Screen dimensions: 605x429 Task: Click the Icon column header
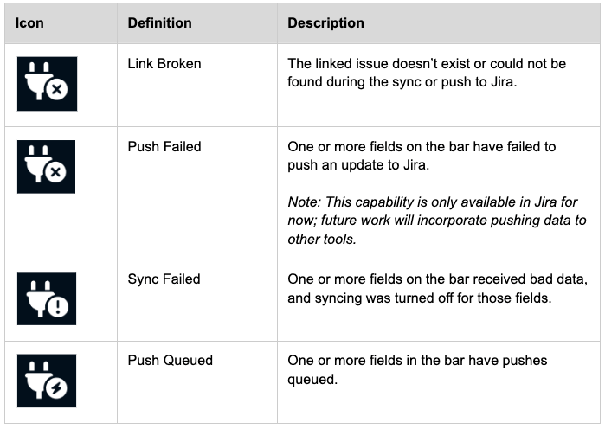pyautogui.click(x=29, y=23)
